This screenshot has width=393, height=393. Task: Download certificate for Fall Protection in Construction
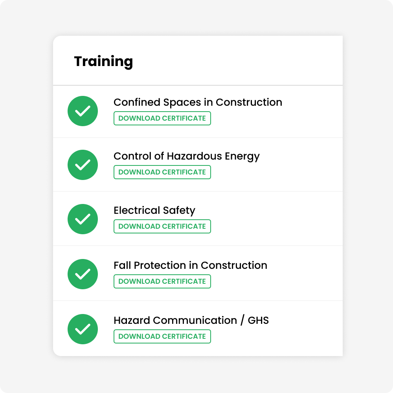(162, 281)
